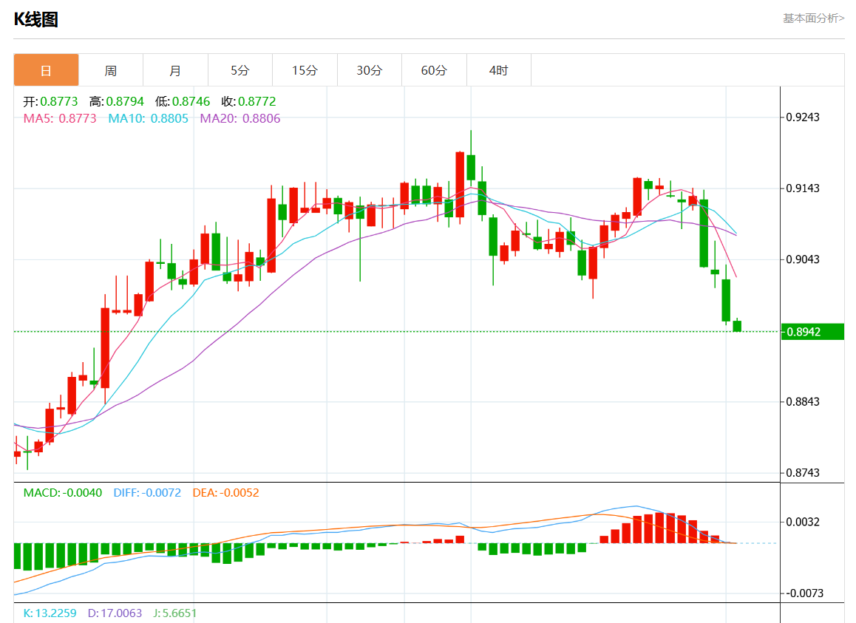Viewport: 856px width, 623px height.
Task: Click the 0.9043 price axis label
Action: click(x=803, y=259)
